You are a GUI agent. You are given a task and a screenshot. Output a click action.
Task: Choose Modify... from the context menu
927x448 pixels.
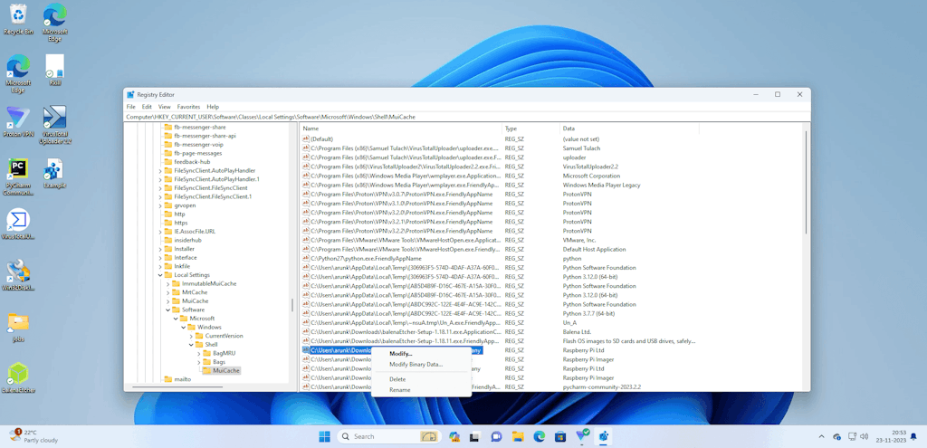(x=401, y=354)
